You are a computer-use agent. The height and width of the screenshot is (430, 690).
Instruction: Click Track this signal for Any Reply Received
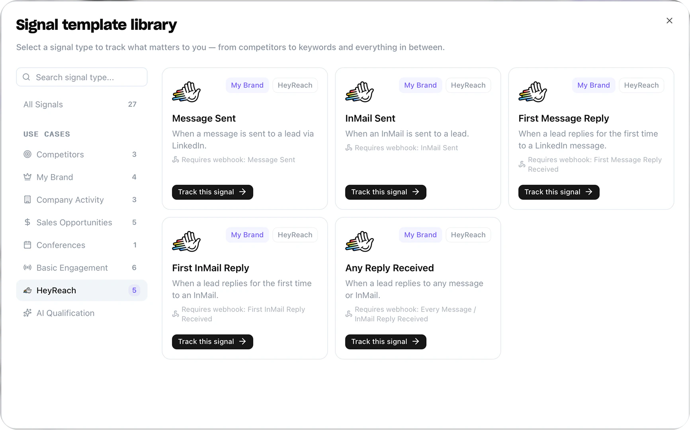click(x=385, y=341)
